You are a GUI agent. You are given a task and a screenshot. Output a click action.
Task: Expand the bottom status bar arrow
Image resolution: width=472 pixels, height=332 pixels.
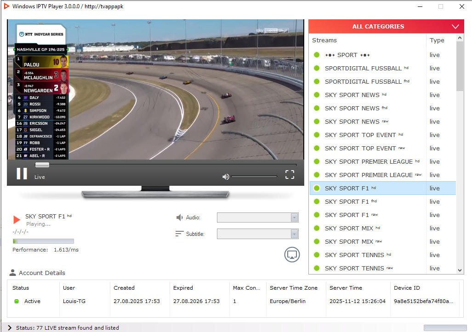coord(10,328)
